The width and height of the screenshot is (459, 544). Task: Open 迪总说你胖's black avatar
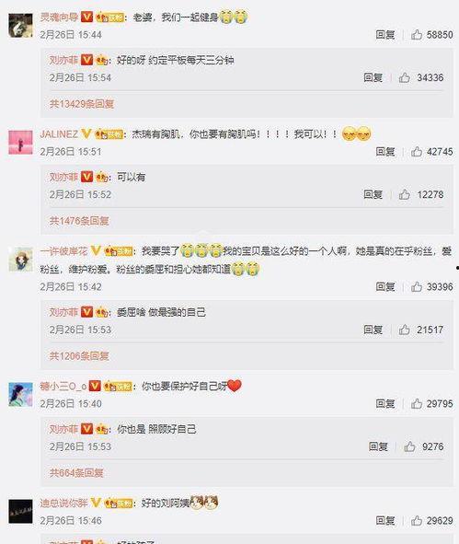click(20, 512)
